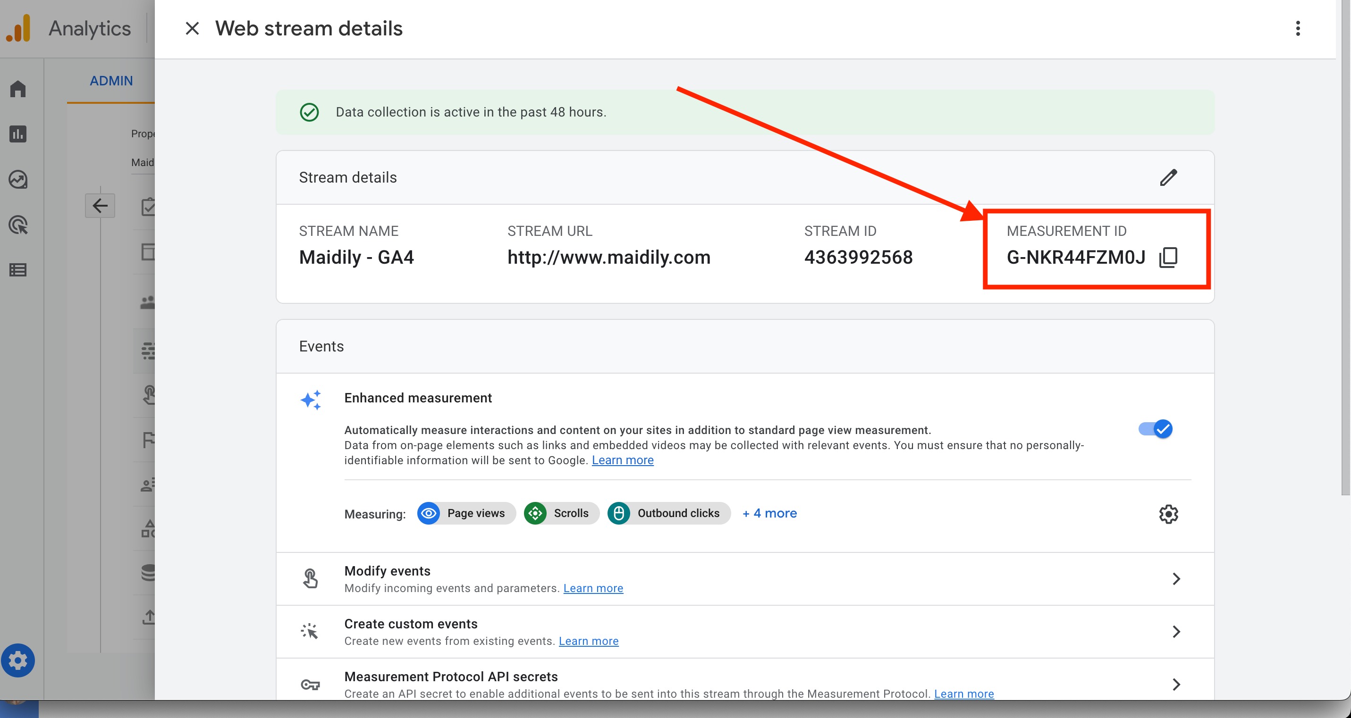Click the Stream URL http://www.maidily.com

[x=609, y=257]
